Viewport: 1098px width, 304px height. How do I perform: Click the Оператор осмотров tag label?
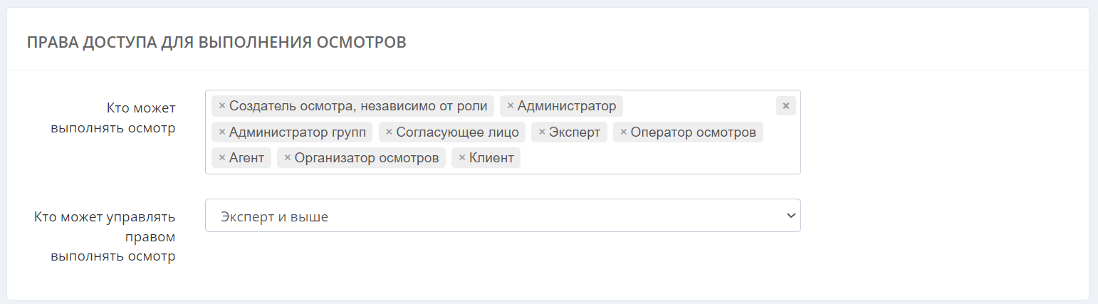point(693,132)
